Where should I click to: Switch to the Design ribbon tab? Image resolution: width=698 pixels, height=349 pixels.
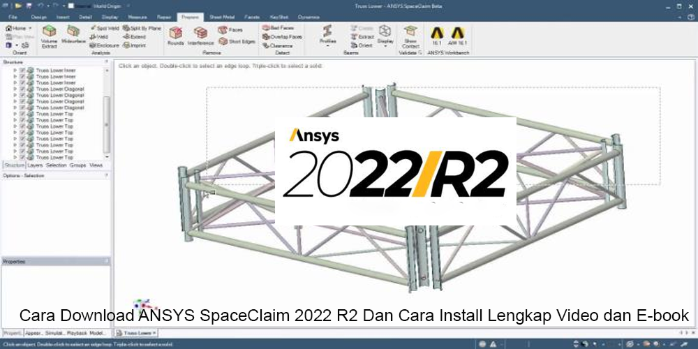[x=38, y=17]
